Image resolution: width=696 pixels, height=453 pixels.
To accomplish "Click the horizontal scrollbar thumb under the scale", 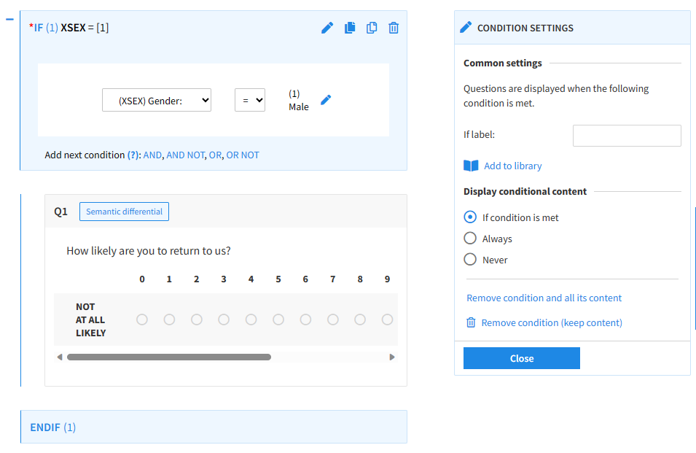I will click(x=168, y=357).
